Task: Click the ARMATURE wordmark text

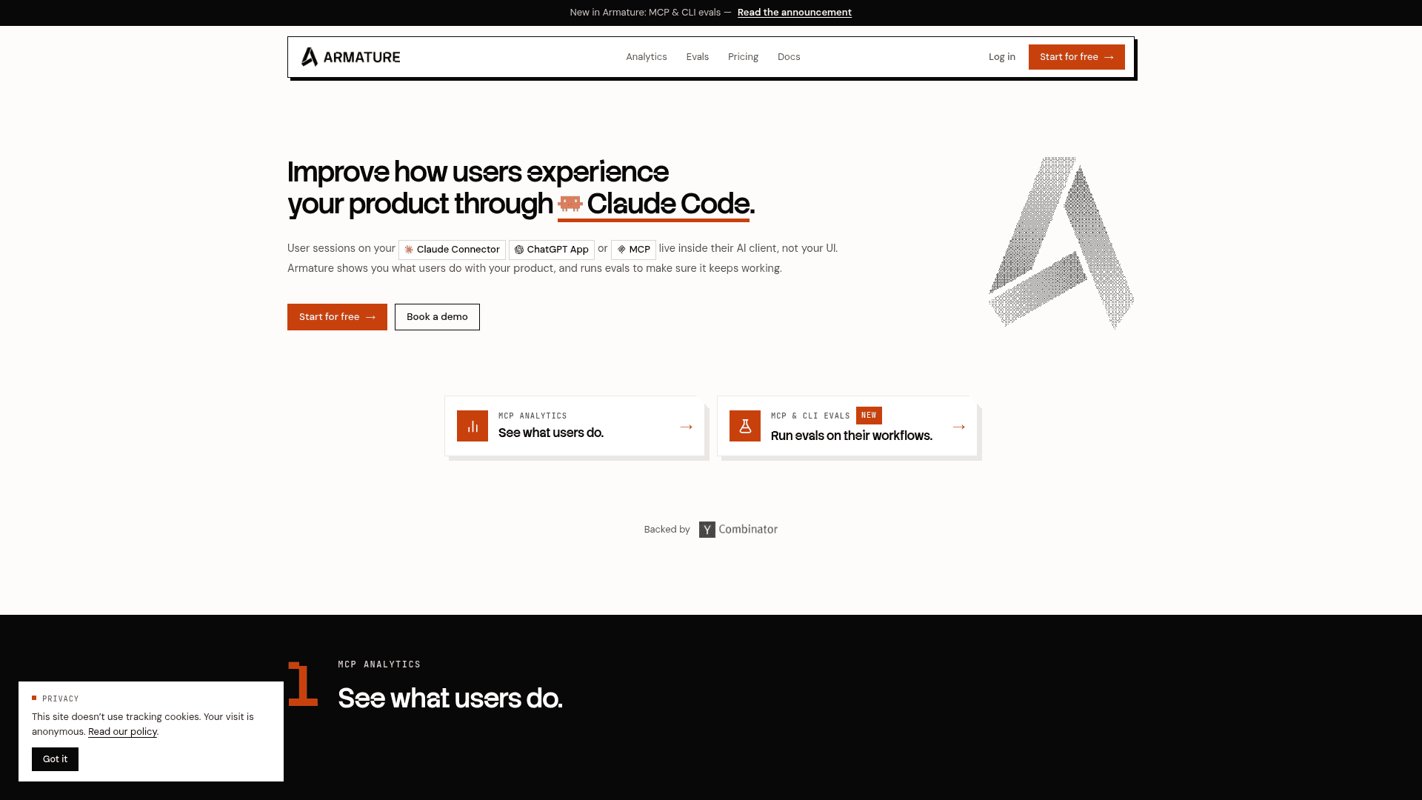Action: click(362, 57)
